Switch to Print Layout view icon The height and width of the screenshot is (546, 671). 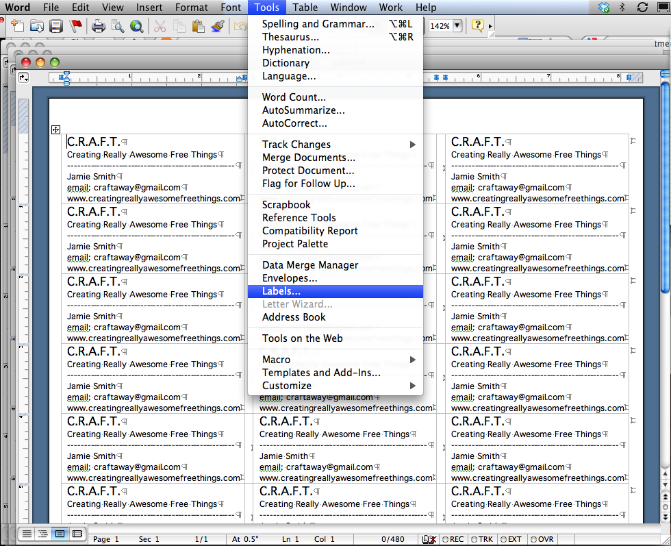60,534
